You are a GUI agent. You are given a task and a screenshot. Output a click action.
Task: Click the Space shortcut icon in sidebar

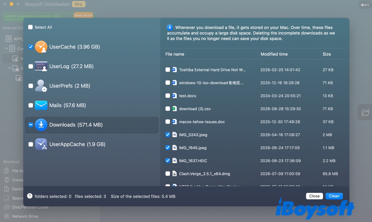7,198
